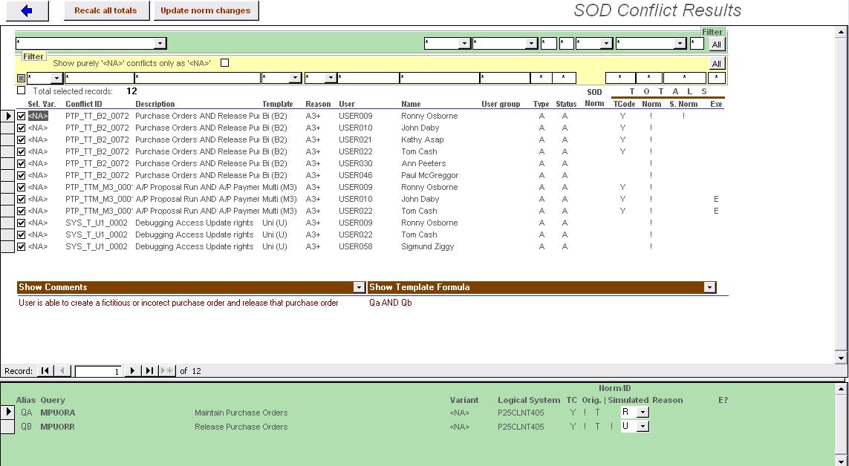Select Uni (U) template for USER058
This screenshot has width=849, height=466.
[x=275, y=246]
